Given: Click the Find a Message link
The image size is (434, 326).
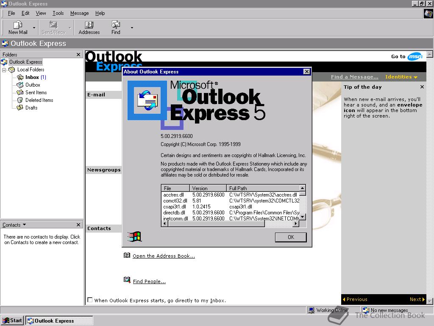Looking at the screenshot, I should tap(355, 77).
